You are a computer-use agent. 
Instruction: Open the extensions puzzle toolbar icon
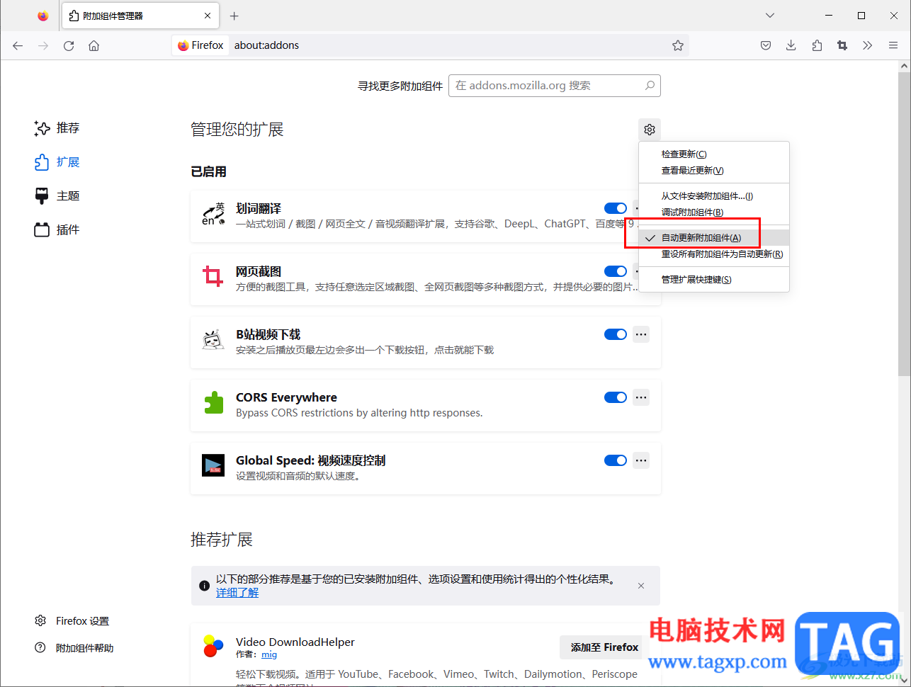coord(817,45)
